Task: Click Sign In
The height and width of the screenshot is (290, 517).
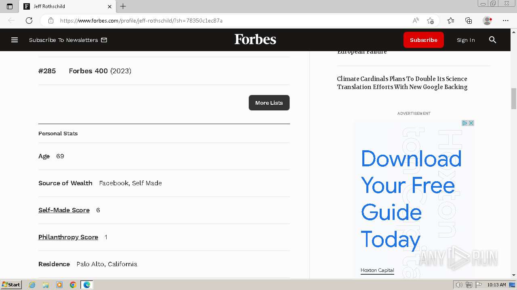Action: (x=466, y=40)
